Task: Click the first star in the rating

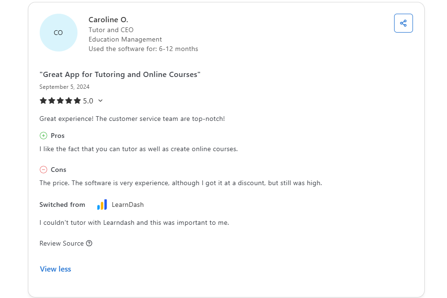Action: click(43, 101)
